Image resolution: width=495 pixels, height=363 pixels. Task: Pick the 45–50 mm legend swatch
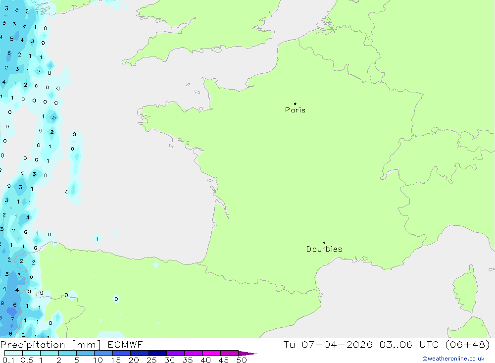(x=229, y=353)
